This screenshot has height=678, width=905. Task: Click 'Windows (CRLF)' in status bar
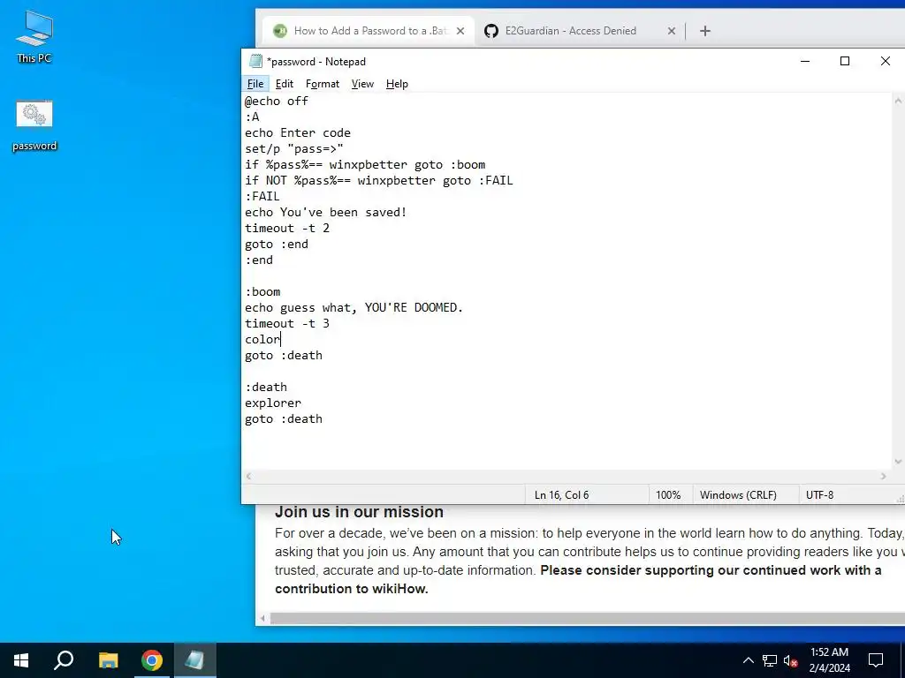738,494
